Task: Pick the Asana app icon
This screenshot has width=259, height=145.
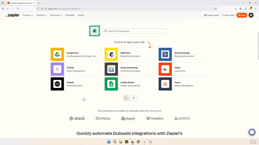Action: [x=165, y=84]
